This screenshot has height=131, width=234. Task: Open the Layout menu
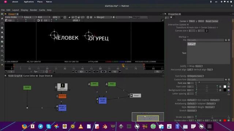(x=15, y=10)
